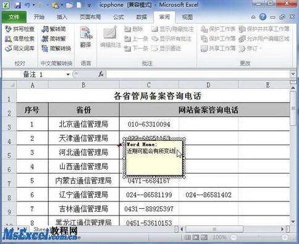Click the horizontal scrollbar thumb
299x244 pixels.
(x=214, y=229)
